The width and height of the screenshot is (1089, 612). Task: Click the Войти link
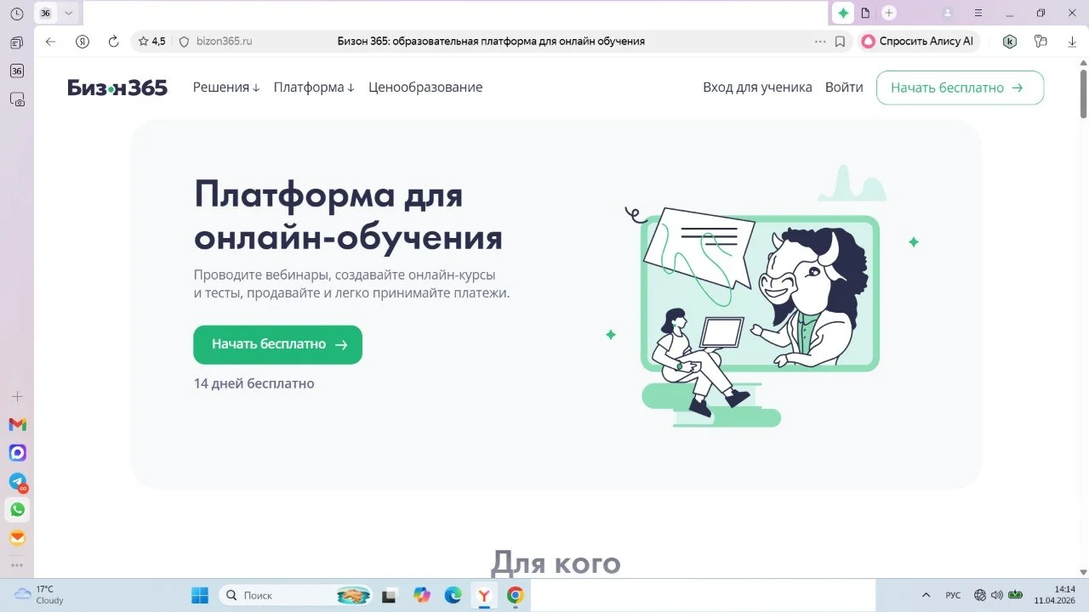coord(844,88)
